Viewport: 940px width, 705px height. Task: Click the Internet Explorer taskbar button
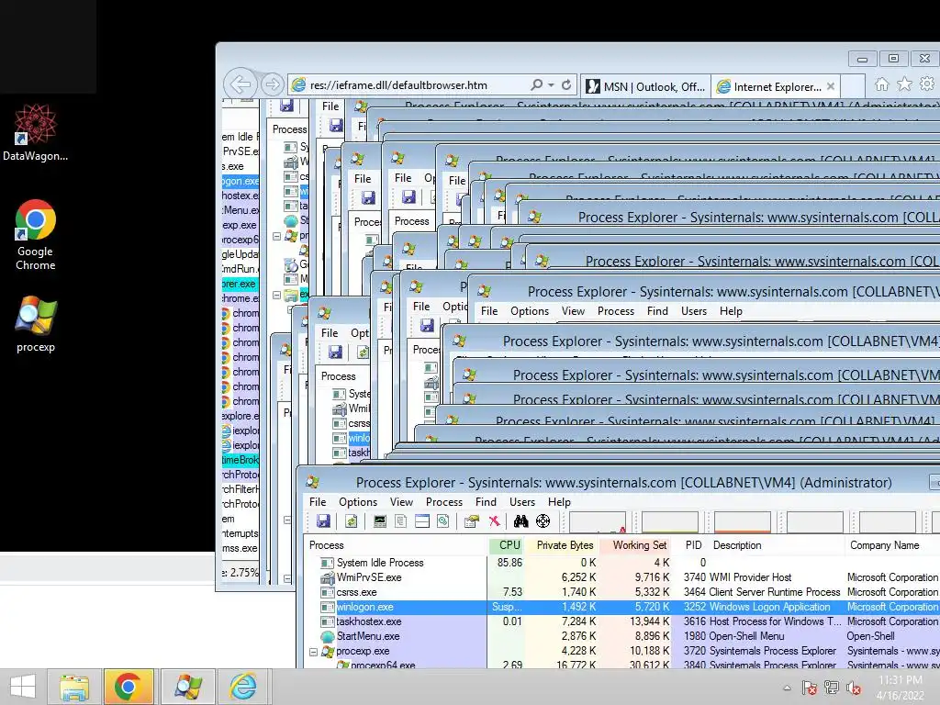tap(242, 687)
